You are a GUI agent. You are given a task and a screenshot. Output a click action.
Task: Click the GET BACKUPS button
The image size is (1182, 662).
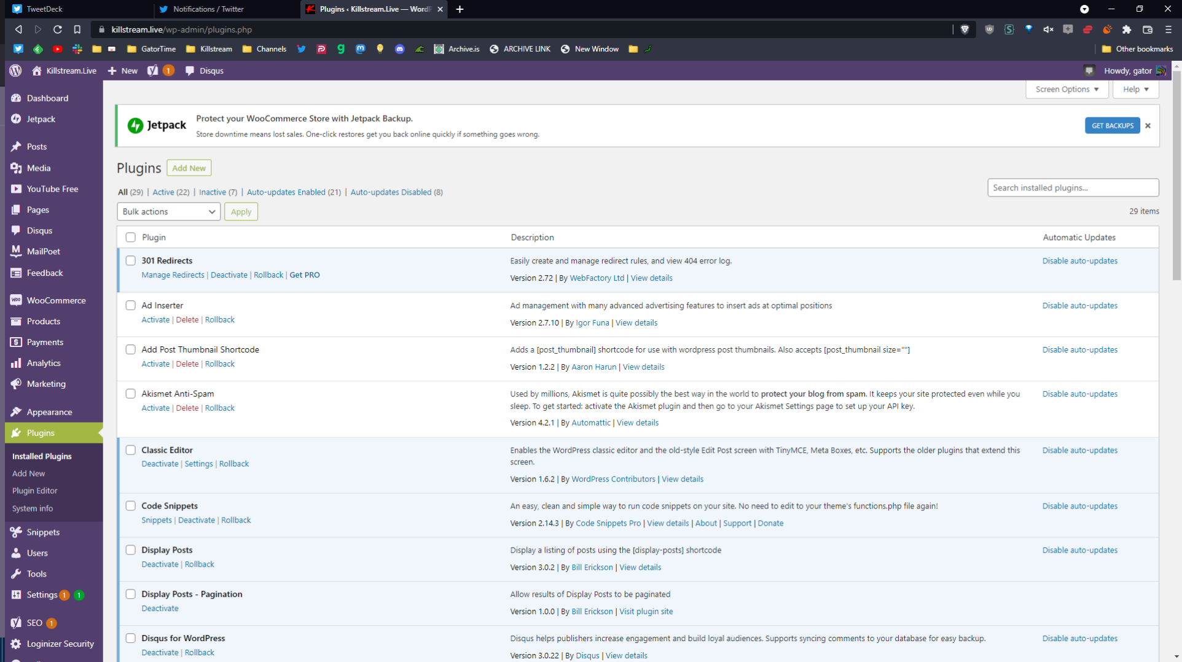pyautogui.click(x=1112, y=125)
